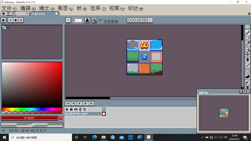Image resolution: width=251 pixels, height=141 pixels.
Task: Click the sort and gradients down-arrow icon
Action: 10,20
